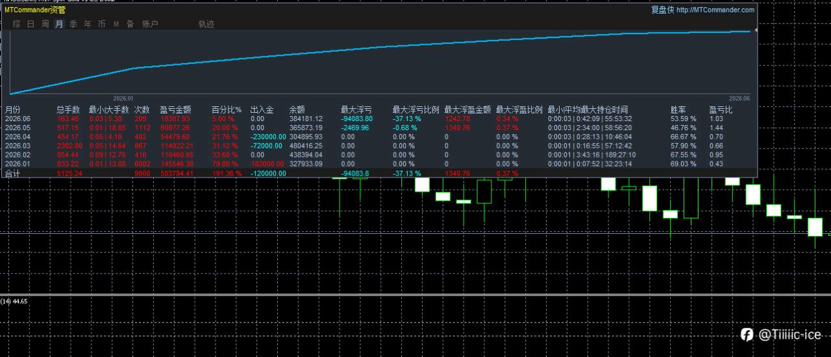Click the 次数 column header
Viewport: 831px width, 357px height.
pyautogui.click(x=142, y=110)
